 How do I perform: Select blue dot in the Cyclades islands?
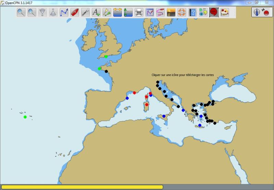pyautogui.click(x=201, y=116)
